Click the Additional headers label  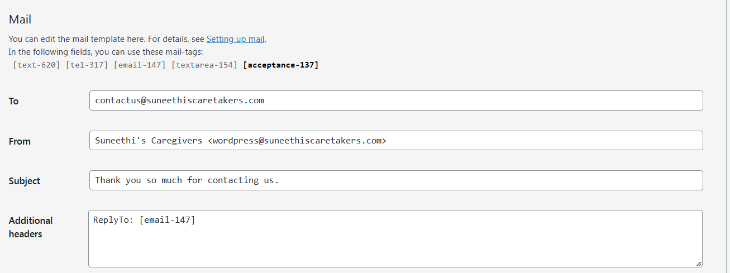31,227
